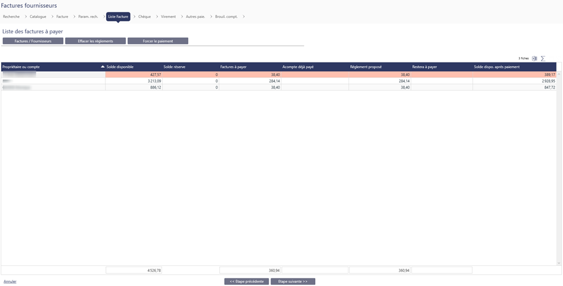Screen dimensions: 563x286
Task: Go back with Etape précédente
Action: (246, 281)
